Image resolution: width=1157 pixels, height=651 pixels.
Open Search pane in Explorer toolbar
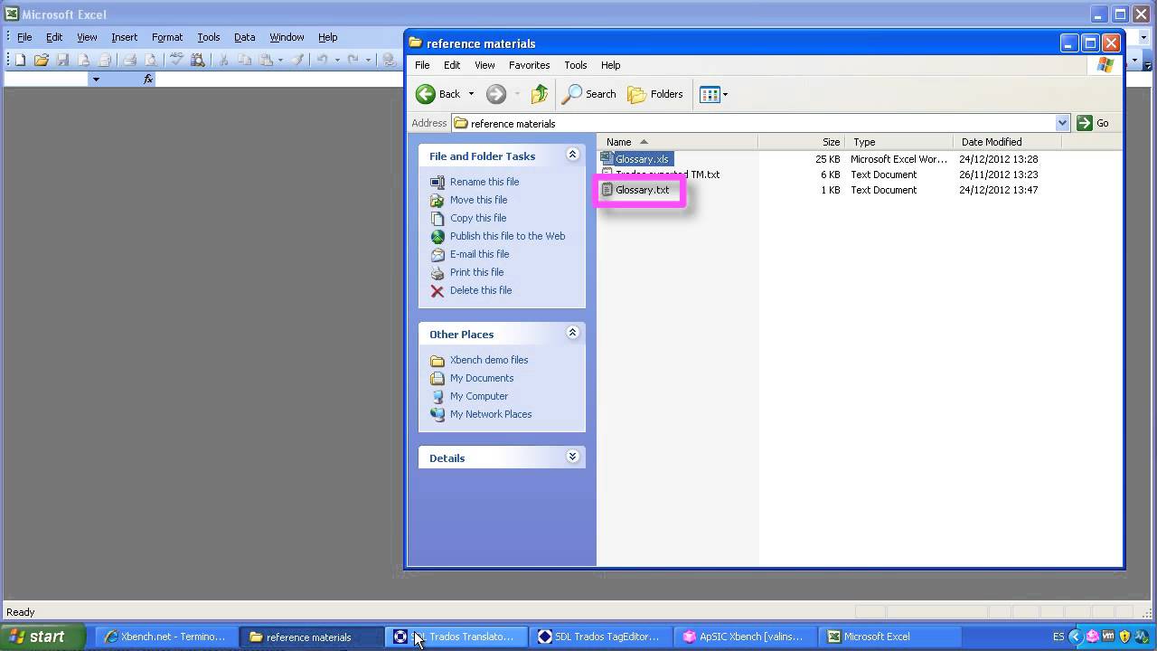(x=589, y=94)
